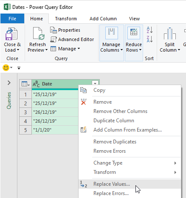186x198 pixels.
Task: Click the Manage Columns icon
Action: (x=112, y=33)
